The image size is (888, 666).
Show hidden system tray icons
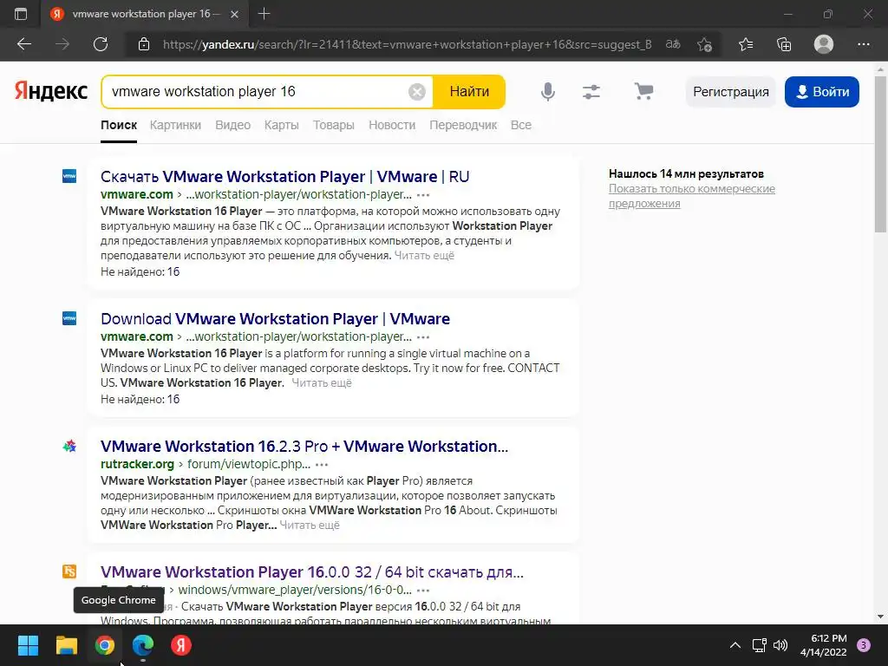(735, 645)
